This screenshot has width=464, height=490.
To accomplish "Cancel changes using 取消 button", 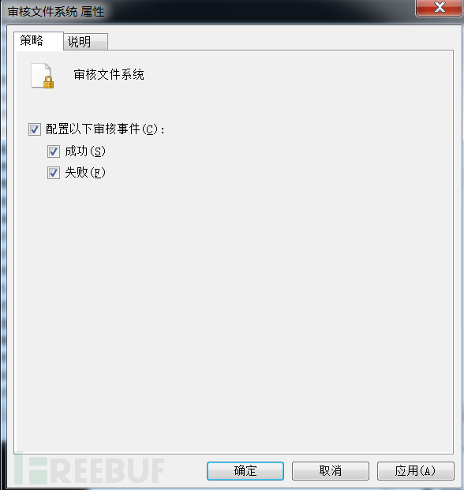I will [x=331, y=470].
